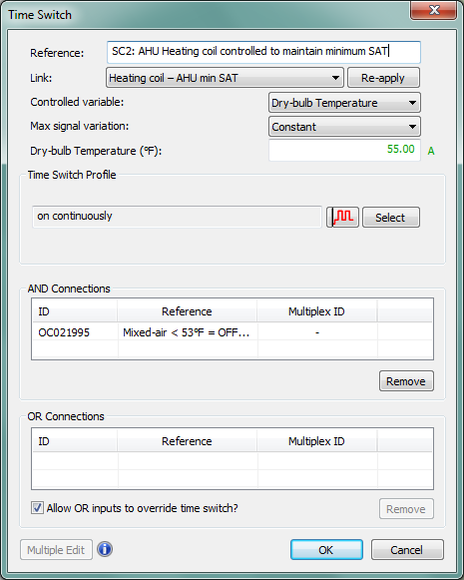Click the on continuously profile field

click(177, 217)
